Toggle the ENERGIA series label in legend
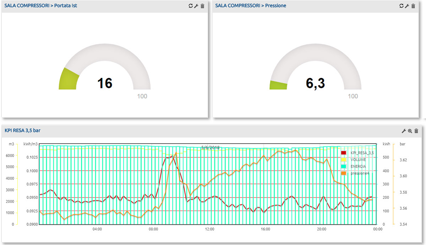This screenshot has height=245, width=426. 358,166
